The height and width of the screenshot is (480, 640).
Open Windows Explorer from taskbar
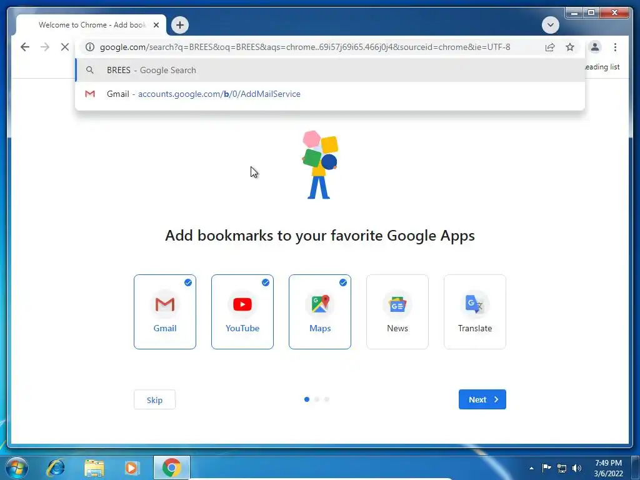coord(94,467)
